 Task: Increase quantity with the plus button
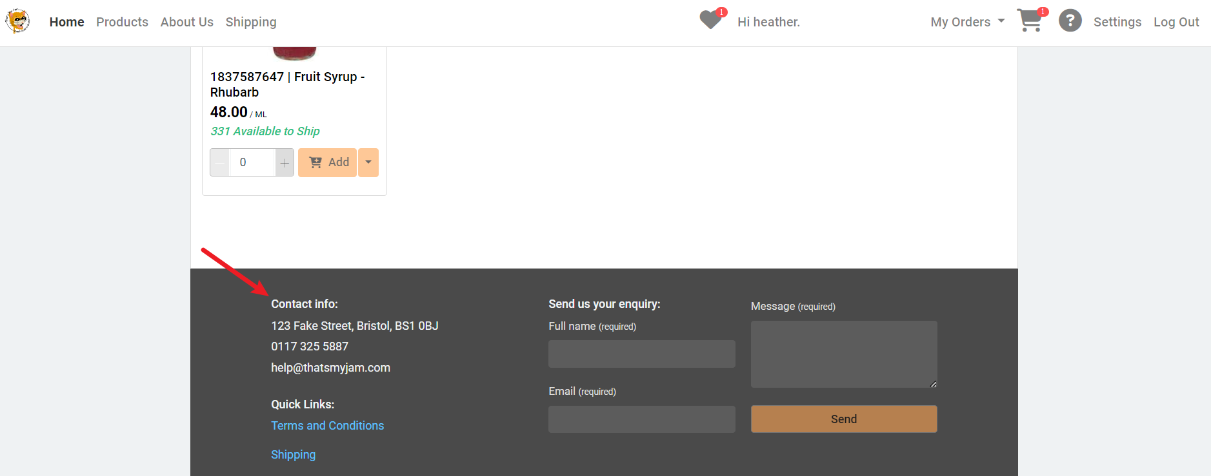click(285, 162)
